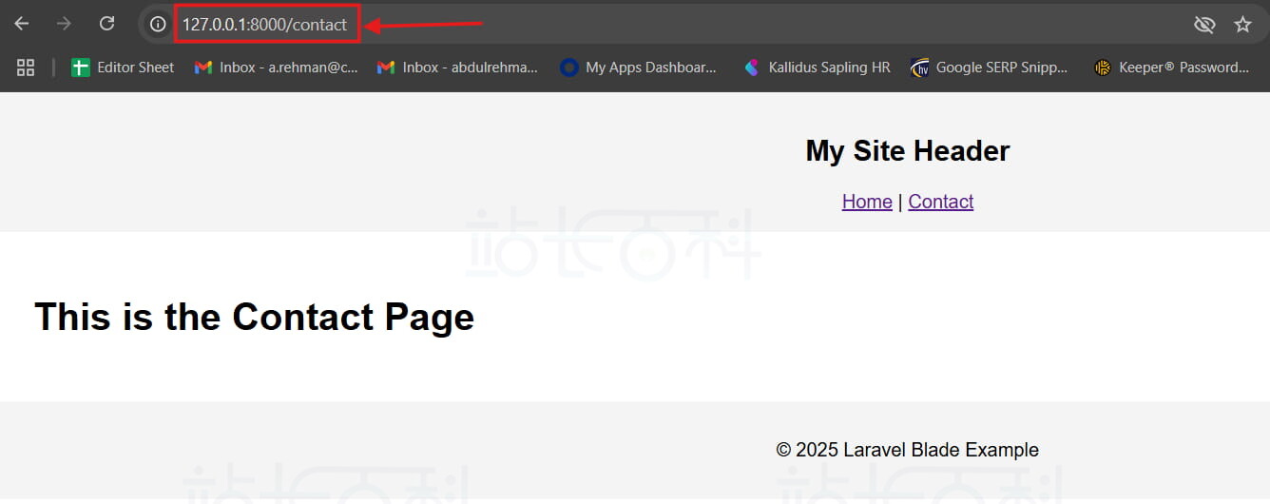Image resolution: width=1270 pixels, height=504 pixels.
Task: Go forward with the forward arrow
Action: tap(64, 24)
